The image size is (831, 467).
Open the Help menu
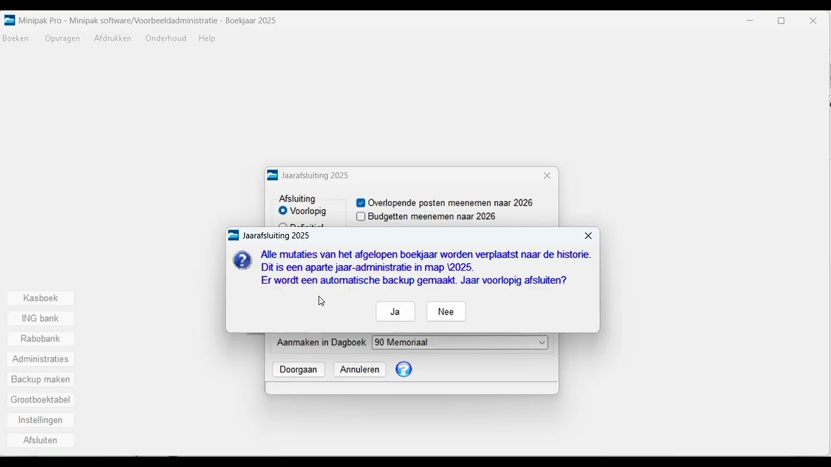(207, 39)
